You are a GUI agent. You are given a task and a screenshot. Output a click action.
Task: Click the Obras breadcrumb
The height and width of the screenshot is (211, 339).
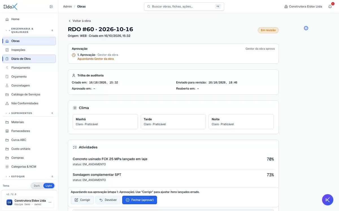point(81,6)
